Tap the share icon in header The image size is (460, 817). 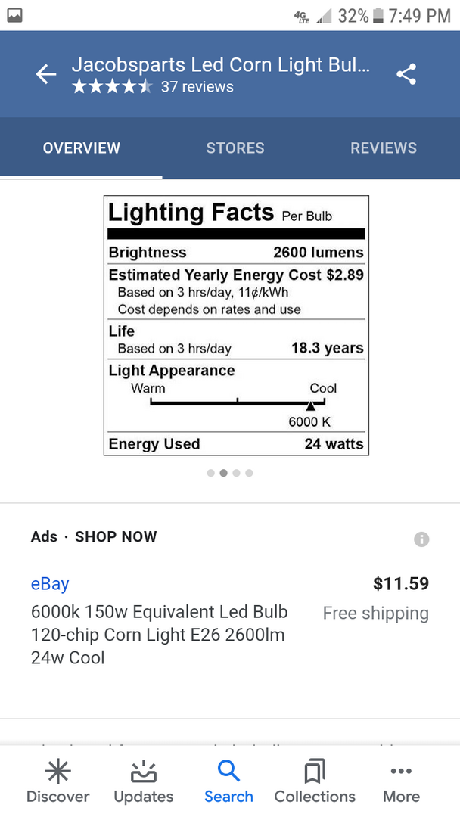[x=406, y=74]
